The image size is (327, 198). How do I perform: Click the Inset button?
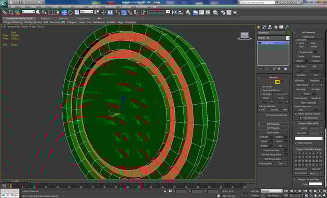279,141
